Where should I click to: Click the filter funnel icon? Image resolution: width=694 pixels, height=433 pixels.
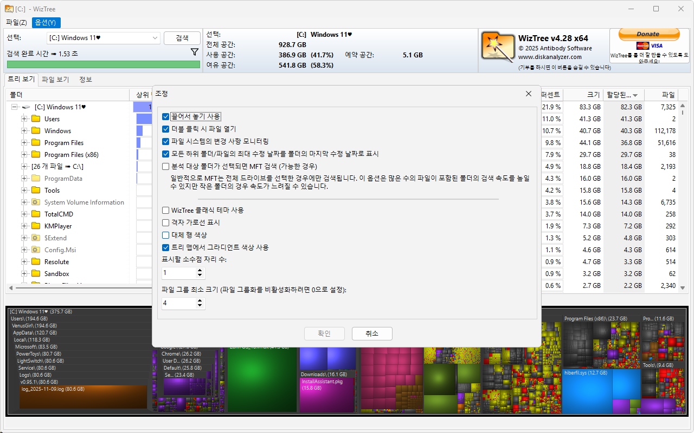pos(195,52)
